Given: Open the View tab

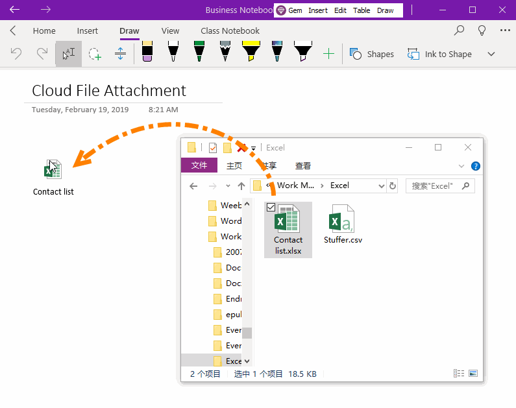Looking at the screenshot, I should pos(170,31).
